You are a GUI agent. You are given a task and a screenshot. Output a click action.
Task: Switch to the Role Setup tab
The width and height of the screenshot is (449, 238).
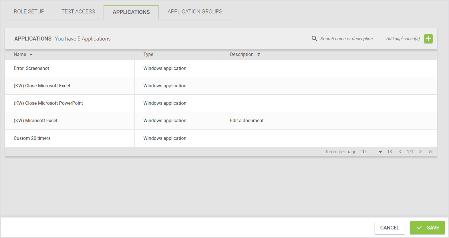pyautogui.click(x=29, y=12)
